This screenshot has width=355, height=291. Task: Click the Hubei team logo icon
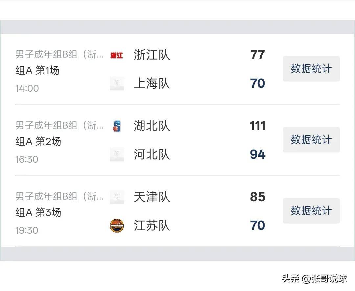[117, 126]
